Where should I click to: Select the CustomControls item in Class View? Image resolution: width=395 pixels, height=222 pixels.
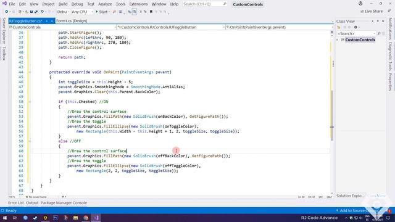(360, 39)
